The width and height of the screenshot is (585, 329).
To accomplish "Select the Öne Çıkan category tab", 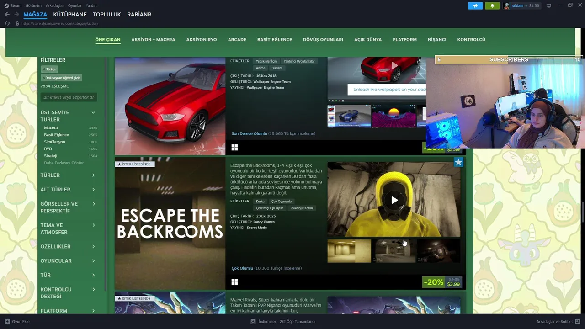I will coord(108,40).
